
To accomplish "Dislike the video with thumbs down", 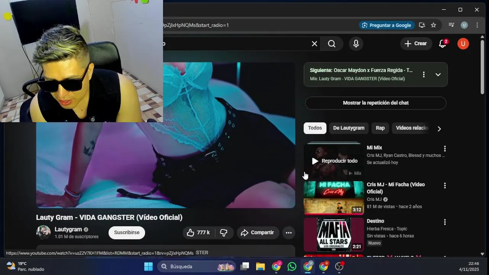I will 224,233.
